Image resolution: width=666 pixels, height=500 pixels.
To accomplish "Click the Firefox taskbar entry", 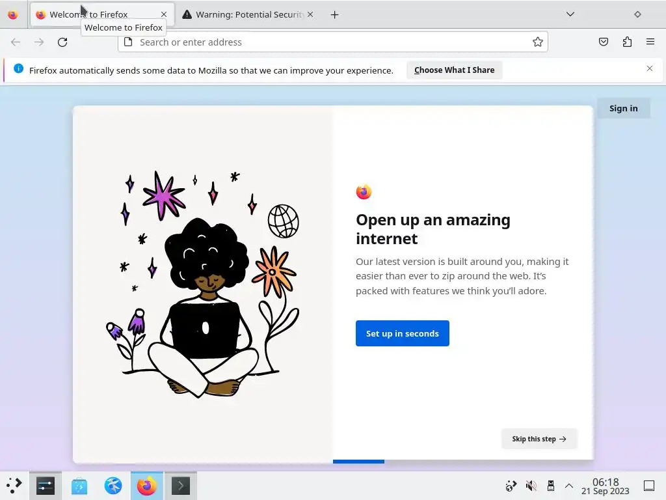I will point(147,486).
